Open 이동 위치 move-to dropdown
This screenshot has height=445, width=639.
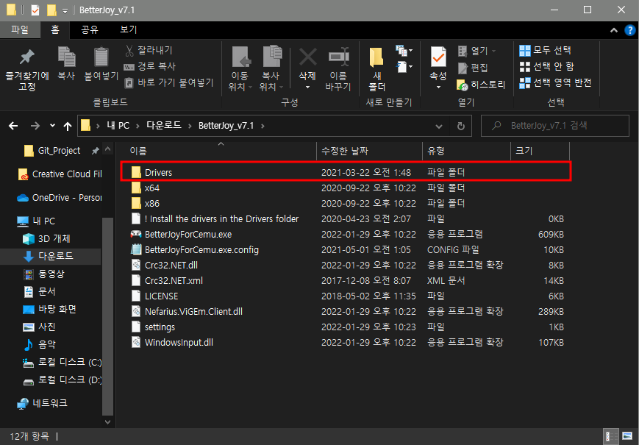point(240,68)
